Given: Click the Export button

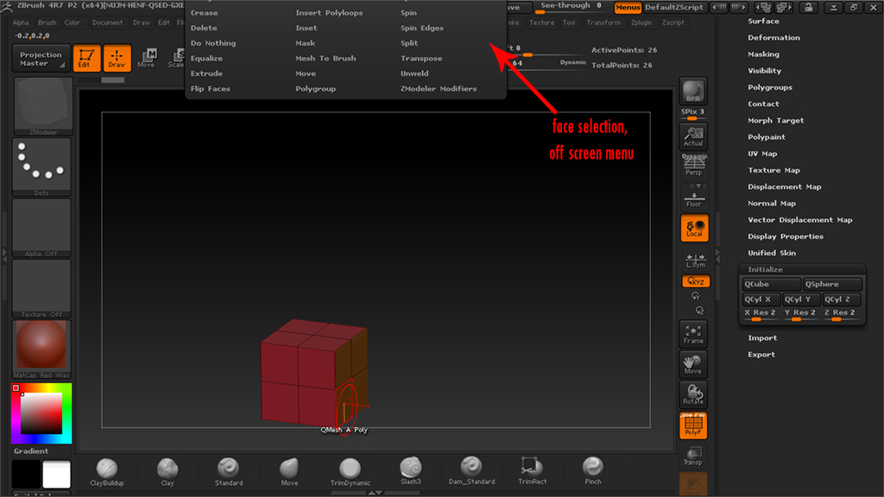Looking at the screenshot, I should coord(761,355).
